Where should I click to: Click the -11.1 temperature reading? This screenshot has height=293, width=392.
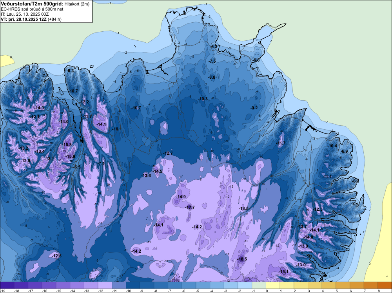tap(327, 177)
